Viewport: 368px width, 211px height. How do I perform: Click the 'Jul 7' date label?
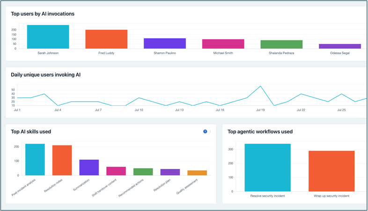click(x=98, y=110)
